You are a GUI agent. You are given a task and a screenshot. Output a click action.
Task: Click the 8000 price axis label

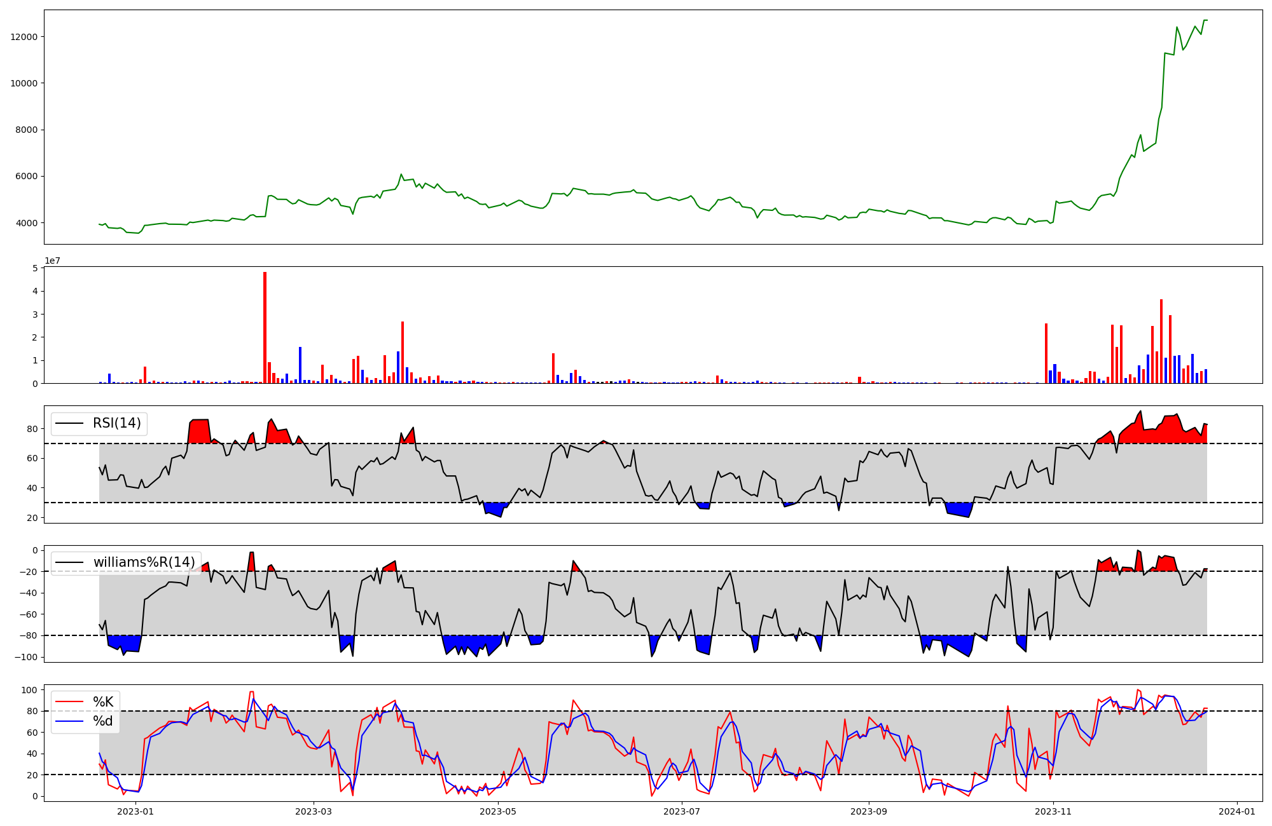coord(27,130)
